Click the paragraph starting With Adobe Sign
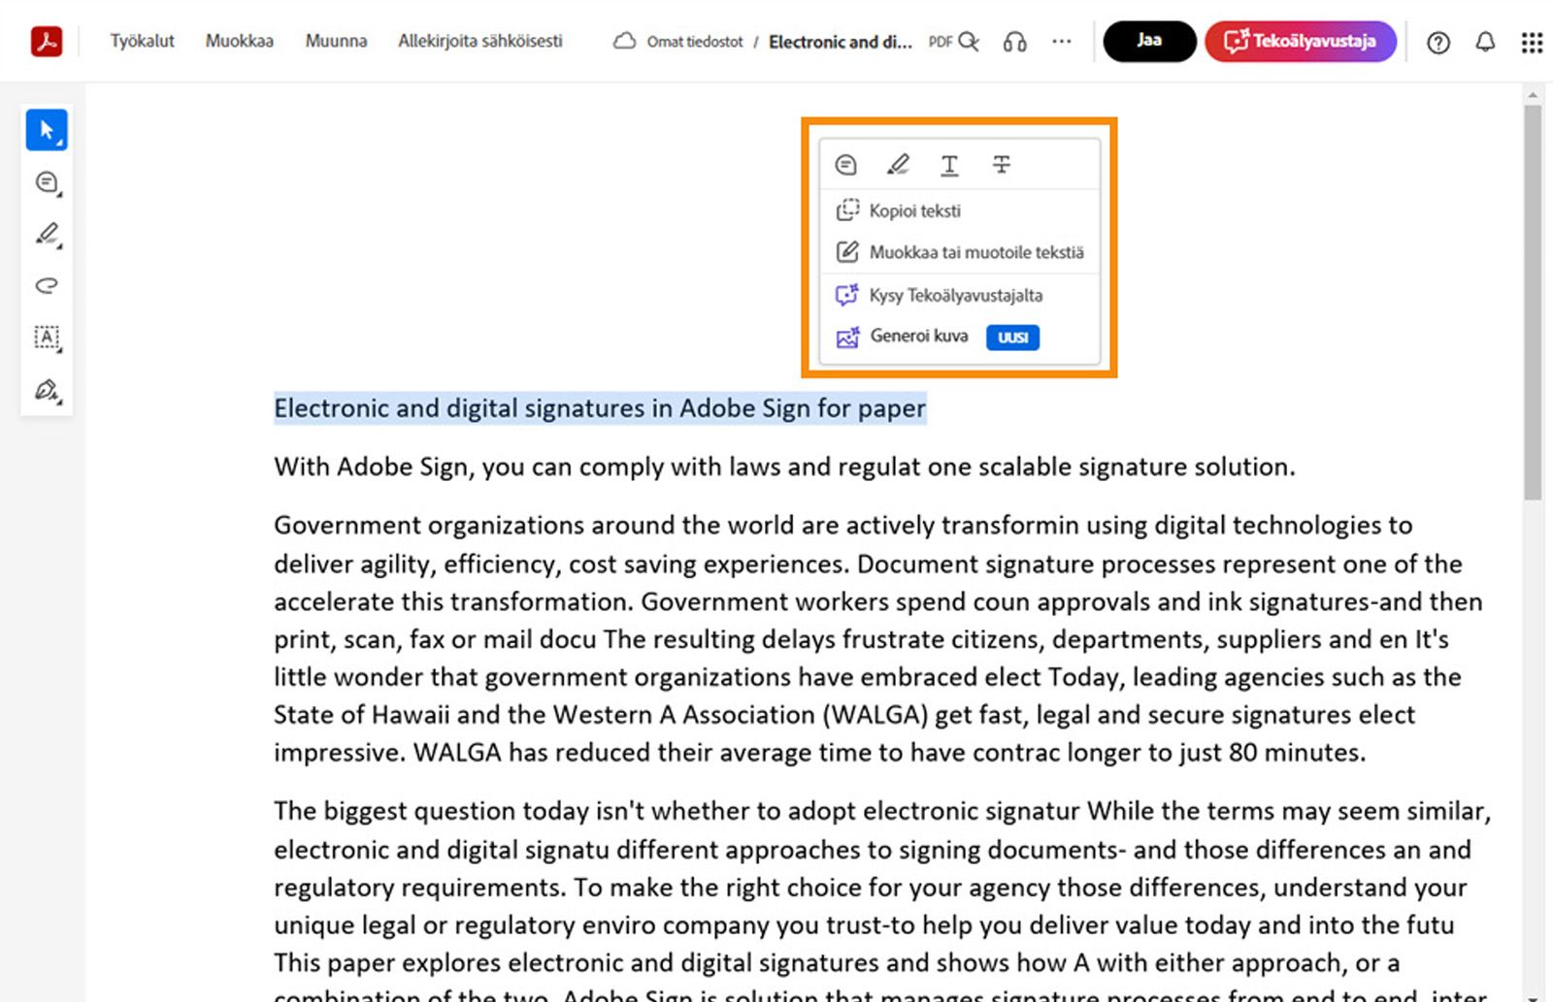1553x1002 pixels. click(784, 467)
